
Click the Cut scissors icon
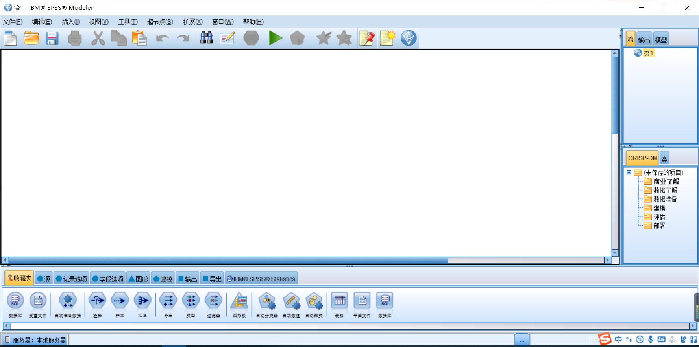tap(98, 38)
